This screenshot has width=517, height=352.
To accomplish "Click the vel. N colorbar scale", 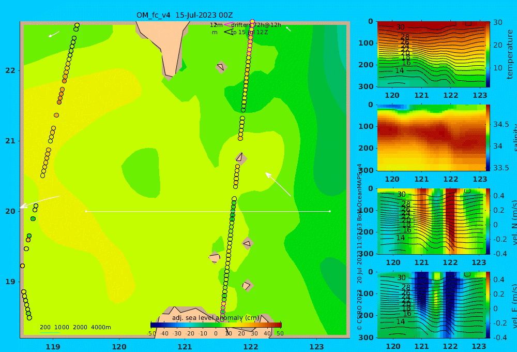I will tap(488, 221).
